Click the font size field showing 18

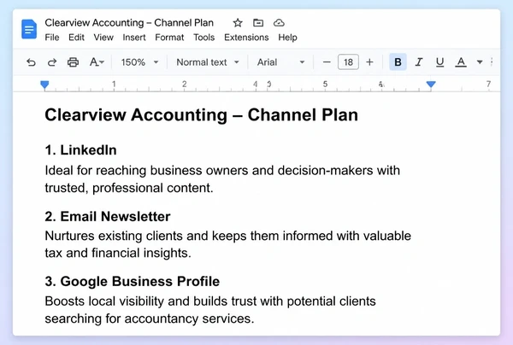pyautogui.click(x=348, y=62)
